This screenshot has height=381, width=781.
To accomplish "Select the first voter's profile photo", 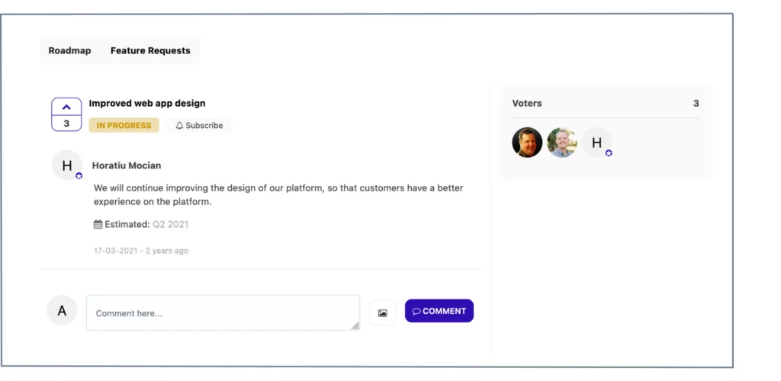I will (x=527, y=142).
